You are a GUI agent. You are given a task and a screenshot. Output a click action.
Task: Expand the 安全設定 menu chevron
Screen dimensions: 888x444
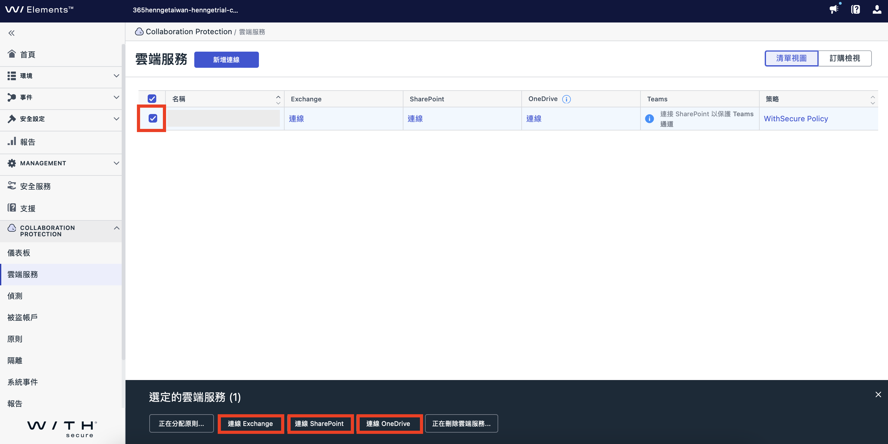coord(117,119)
